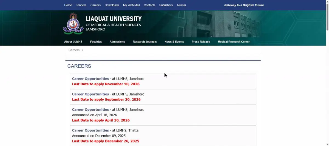Image resolution: width=329 pixels, height=146 pixels.
Task: Click 'Gateway to a Brighter Future' slogan
Action: (244, 5)
